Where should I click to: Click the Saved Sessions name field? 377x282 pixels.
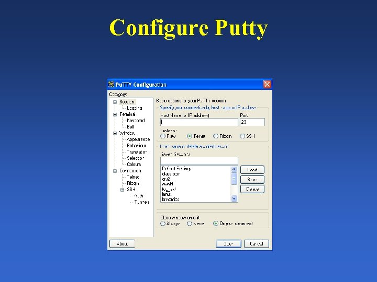click(x=199, y=161)
